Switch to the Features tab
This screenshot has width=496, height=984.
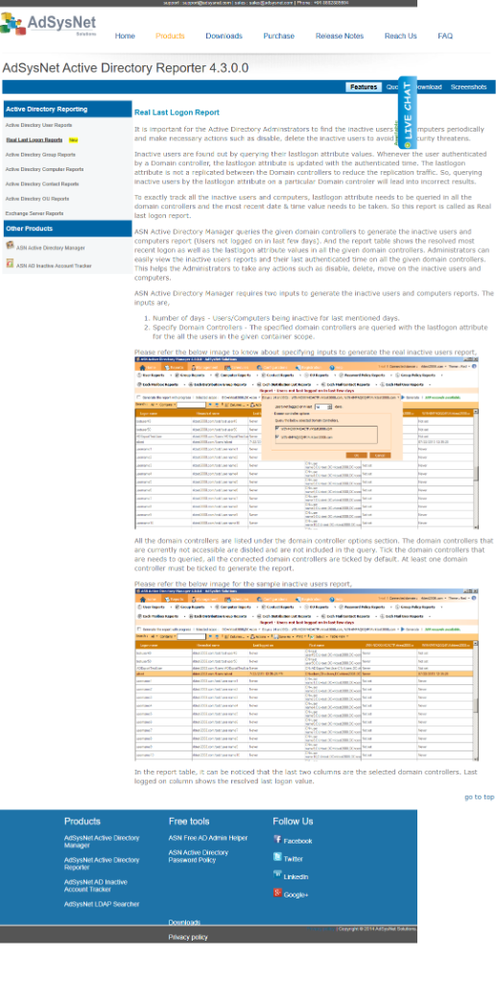point(364,87)
